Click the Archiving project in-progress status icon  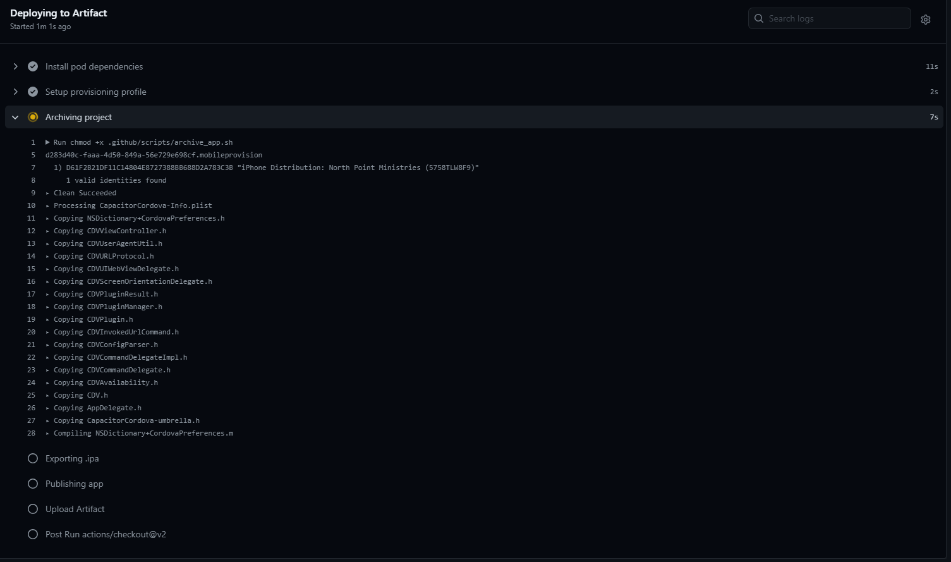pos(33,117)
